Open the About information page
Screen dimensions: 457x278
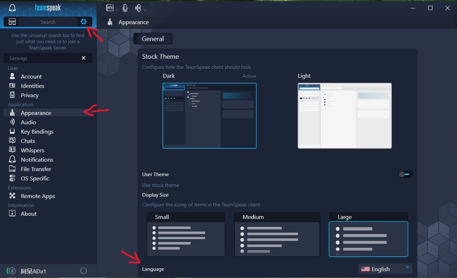pos(28,214)
